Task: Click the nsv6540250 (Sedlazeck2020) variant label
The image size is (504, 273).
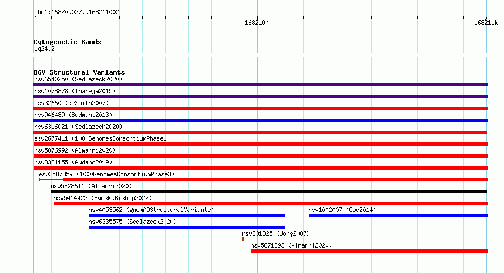Action: click(78, 79)
